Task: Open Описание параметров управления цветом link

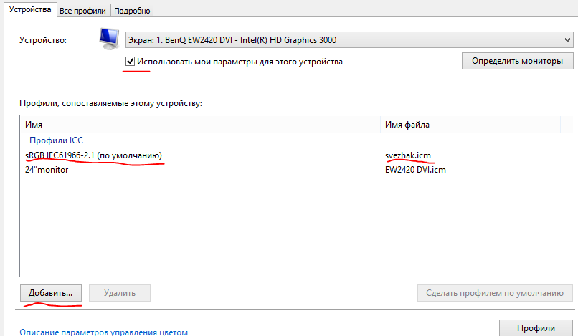Action: [103, 332]
